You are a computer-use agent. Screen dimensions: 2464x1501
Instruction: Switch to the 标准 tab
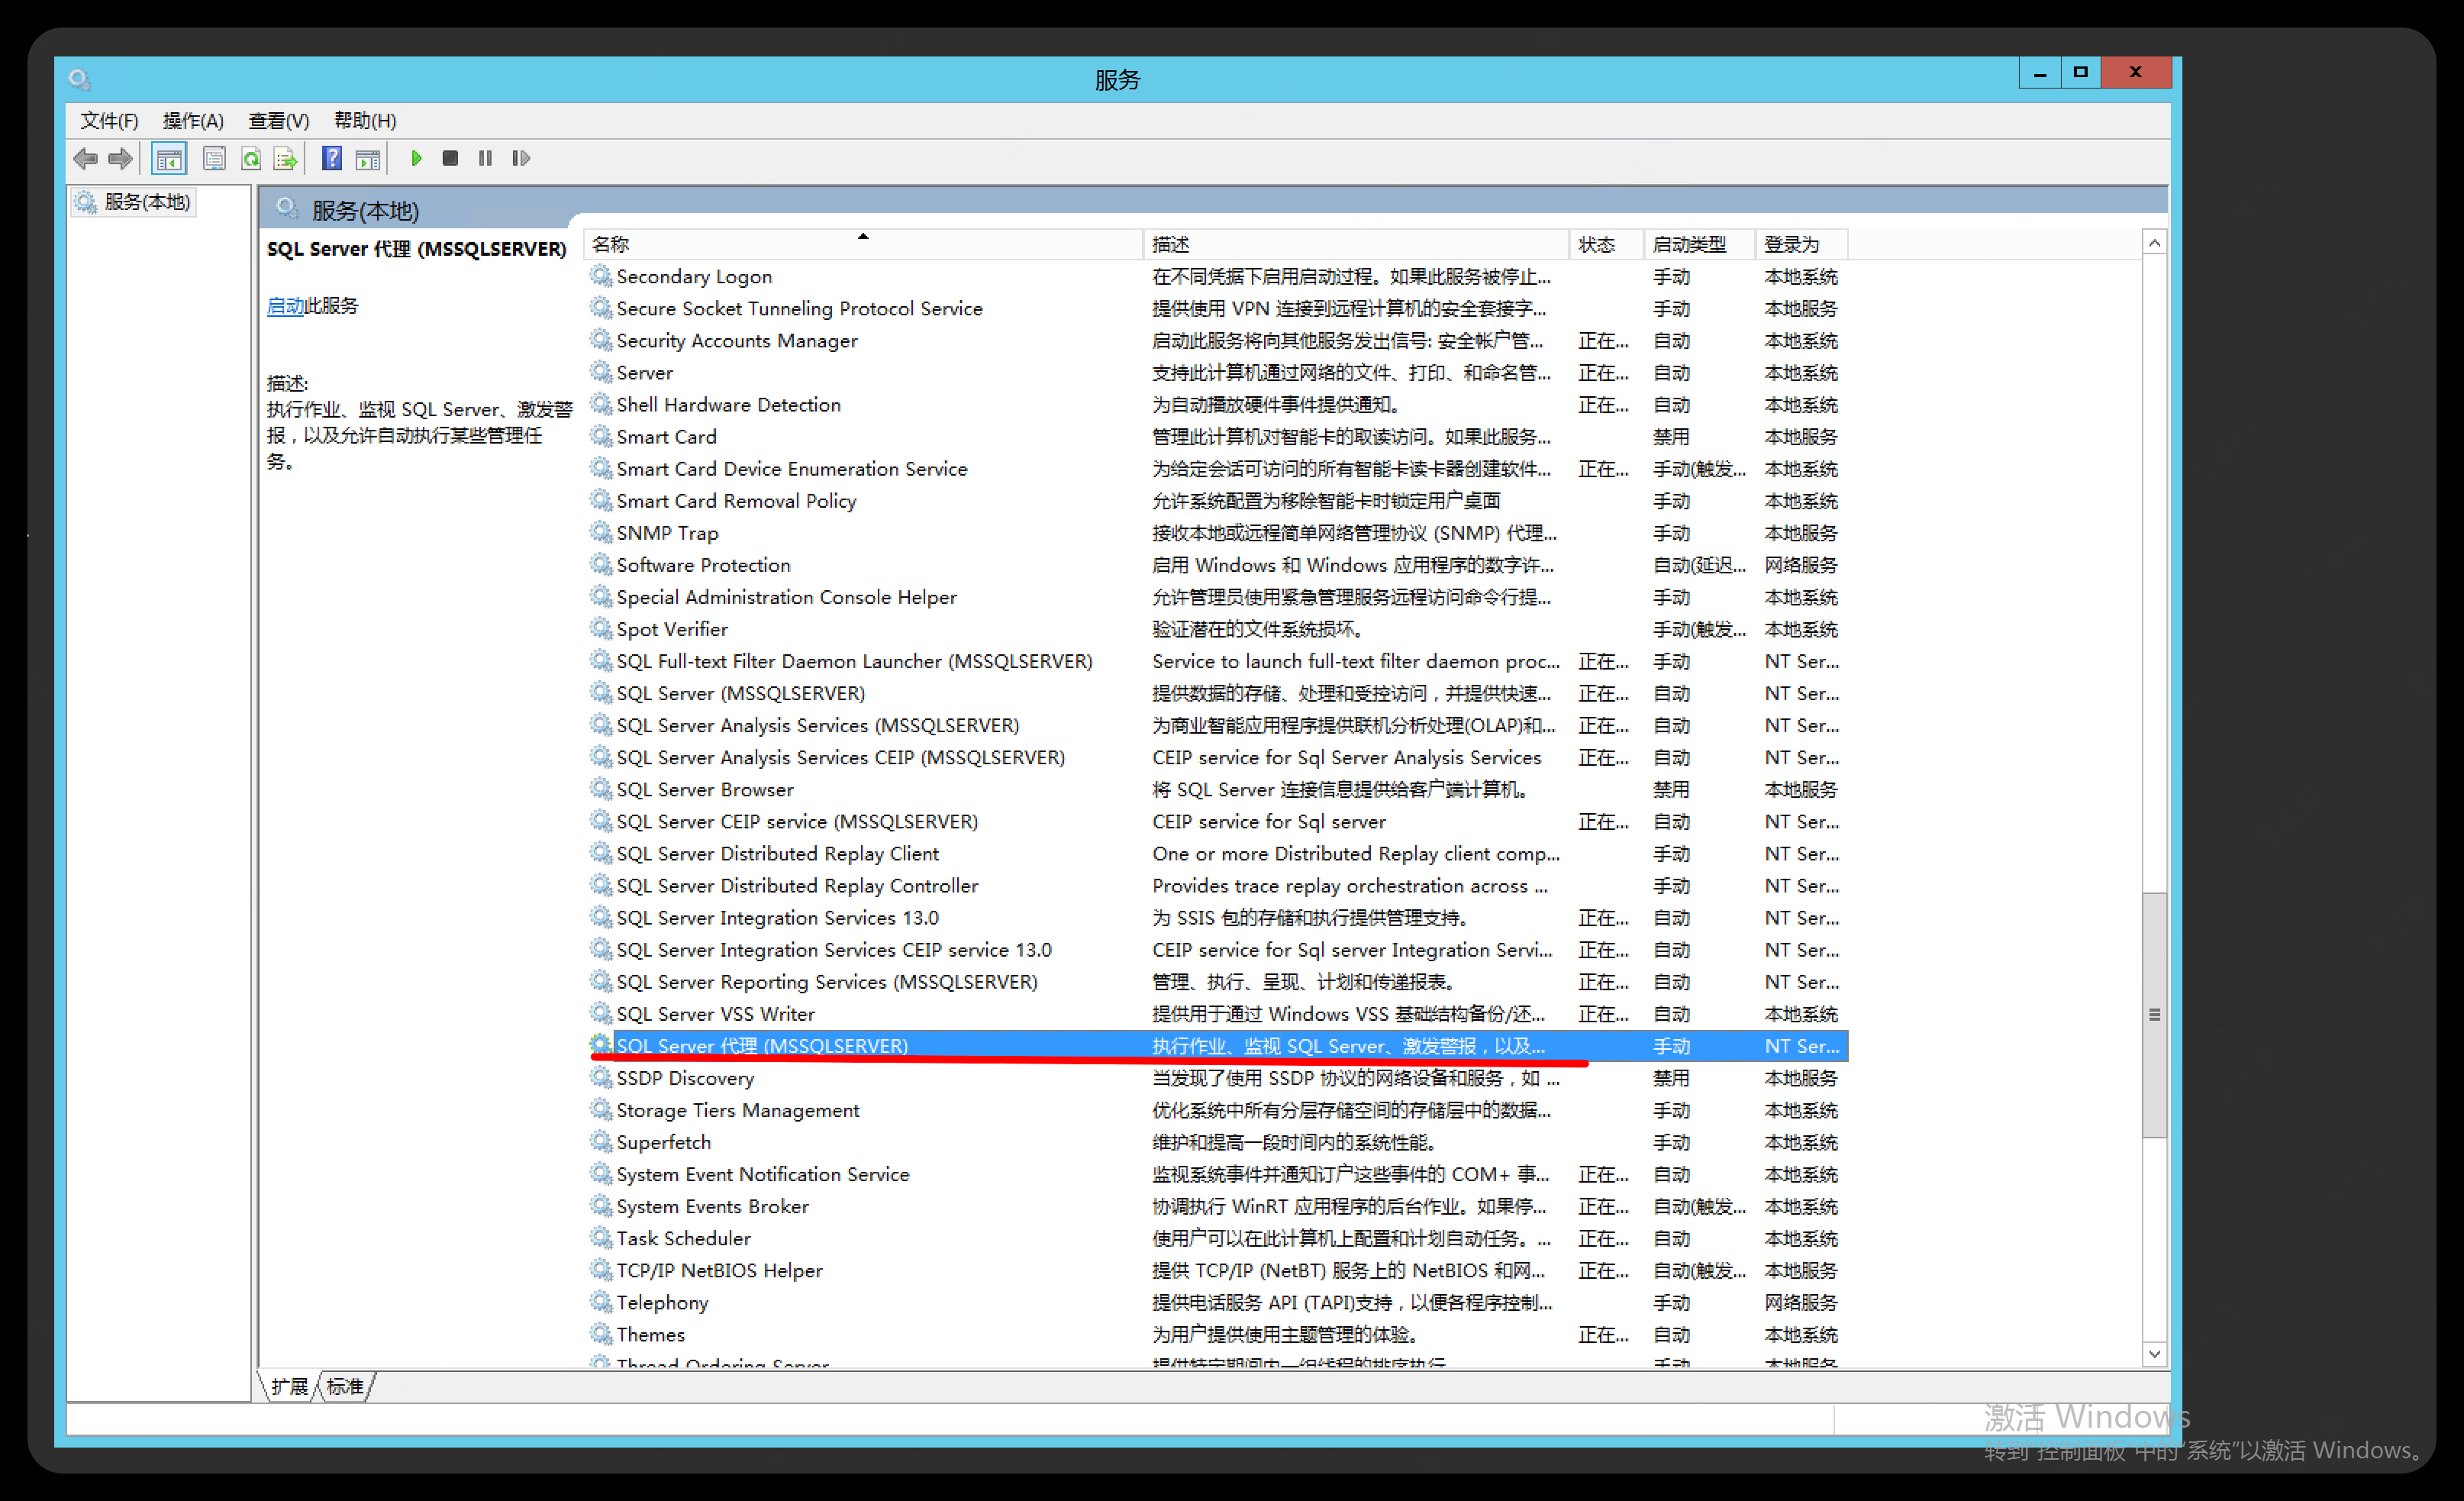point(345,1386)
